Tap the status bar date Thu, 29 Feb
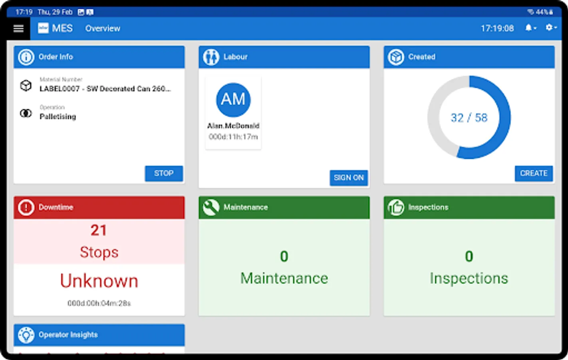Viewport: 568px width, 360px height. pos(55,12)
